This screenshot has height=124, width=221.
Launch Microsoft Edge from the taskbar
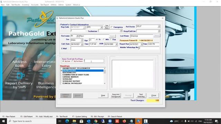click(67, 121)
